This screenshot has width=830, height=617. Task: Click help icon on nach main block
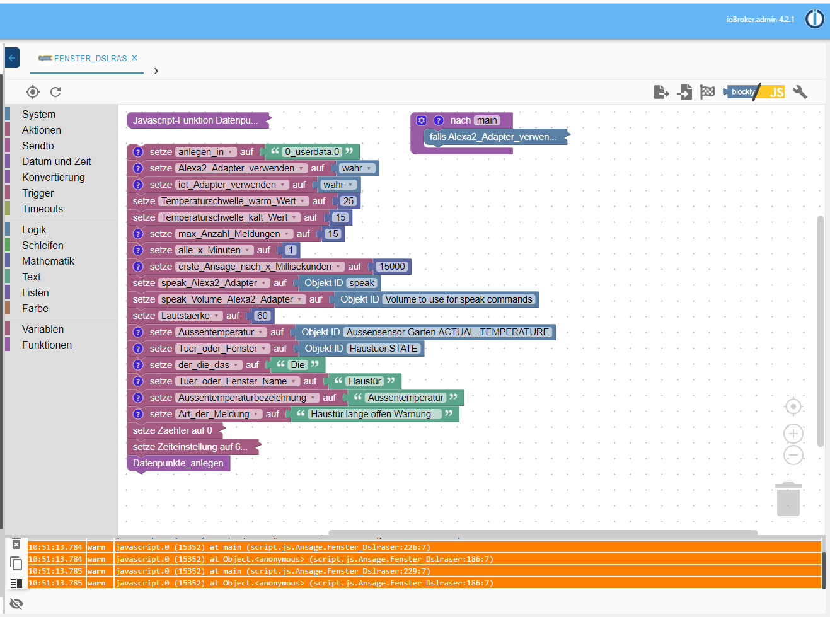click(x=439, y=120)
